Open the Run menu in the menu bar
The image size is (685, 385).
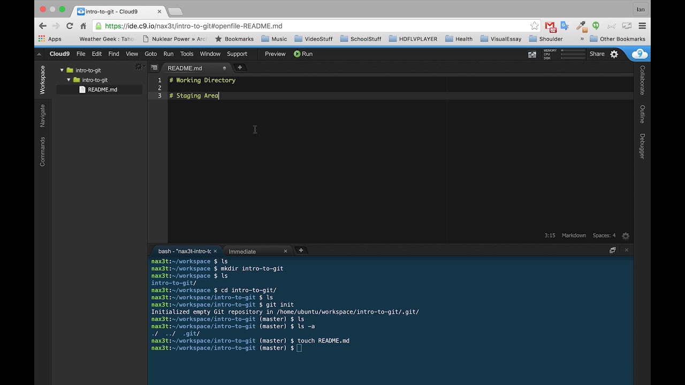point(168,54)
